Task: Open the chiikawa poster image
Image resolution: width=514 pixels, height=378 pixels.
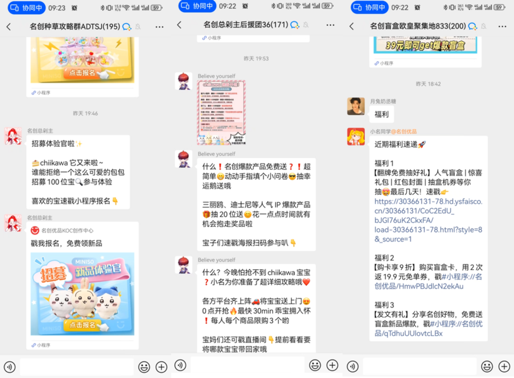Action: 221,113
